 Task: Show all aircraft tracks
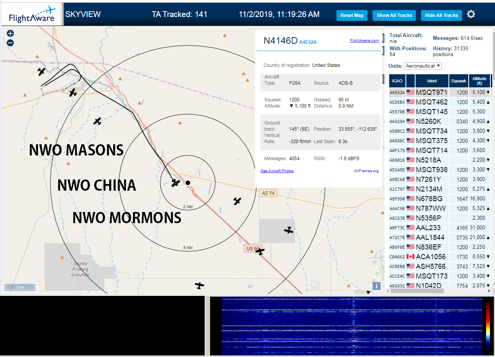pyautogui.click(x=394, y=15)
